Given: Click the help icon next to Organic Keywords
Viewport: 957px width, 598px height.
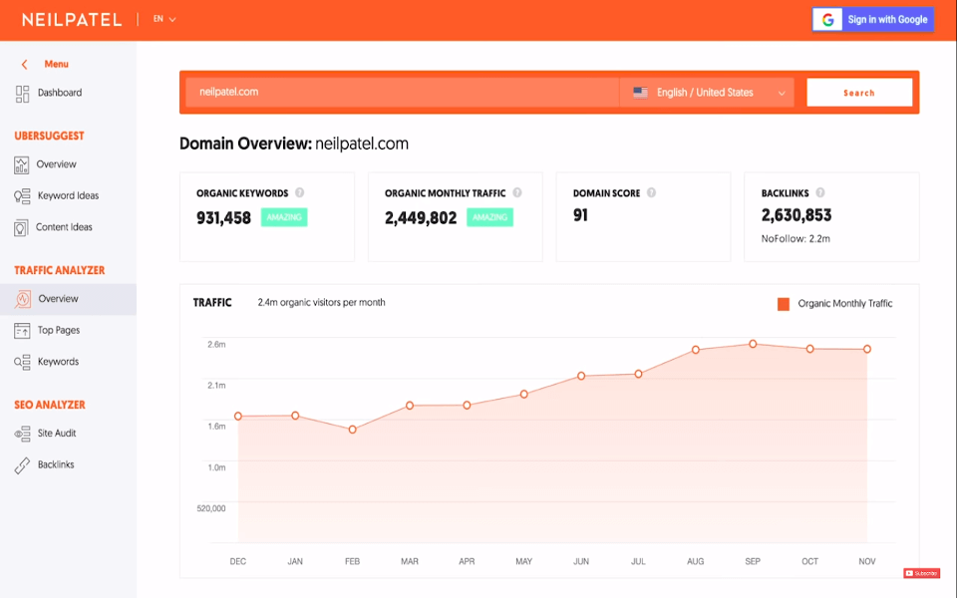Looking at the screenshot, I should [300, 192].
